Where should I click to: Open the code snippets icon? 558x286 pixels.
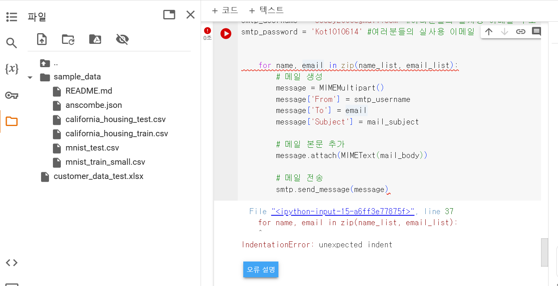(12, 263)
